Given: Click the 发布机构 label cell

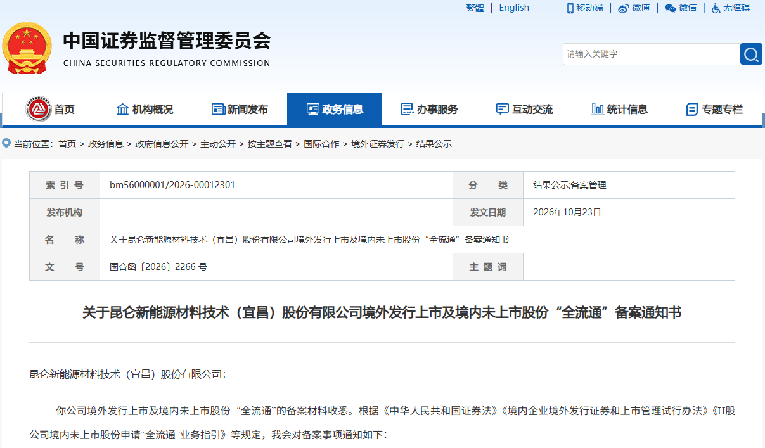Looking at the screenshot, I should point(65,212).
